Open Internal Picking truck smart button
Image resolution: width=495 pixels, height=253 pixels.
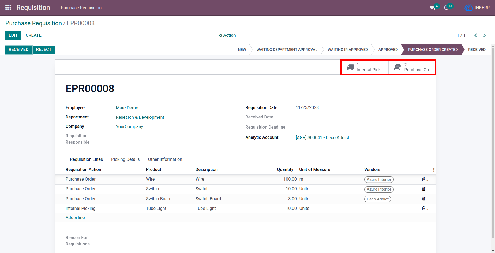pos(365,67)
